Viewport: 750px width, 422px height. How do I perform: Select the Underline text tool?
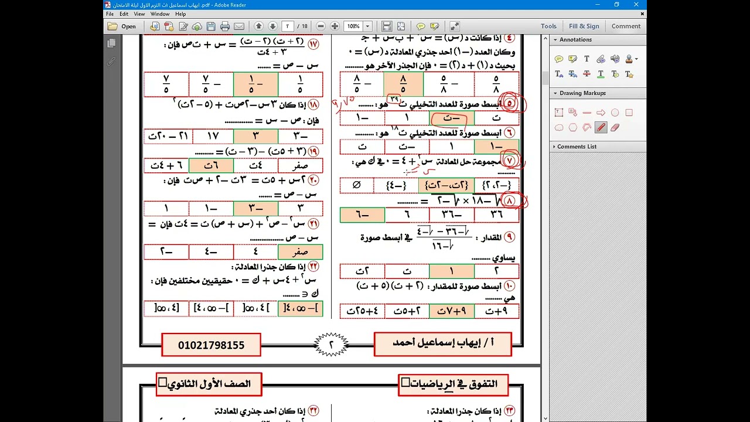coord(601,74)
